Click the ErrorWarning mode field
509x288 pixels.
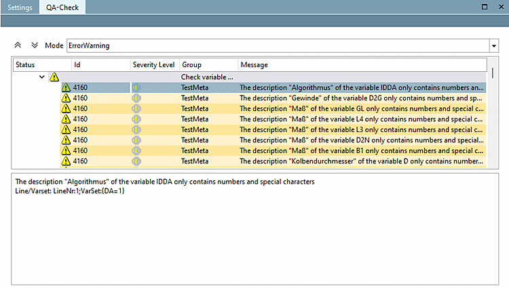click(278, 45)
